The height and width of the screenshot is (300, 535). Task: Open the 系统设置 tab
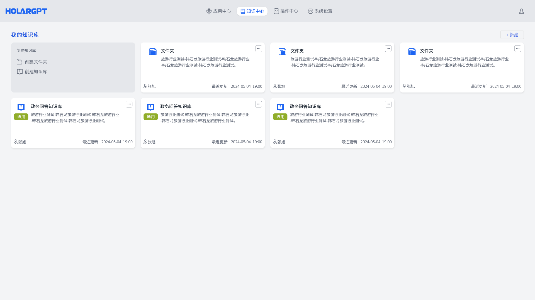(320, 11)
